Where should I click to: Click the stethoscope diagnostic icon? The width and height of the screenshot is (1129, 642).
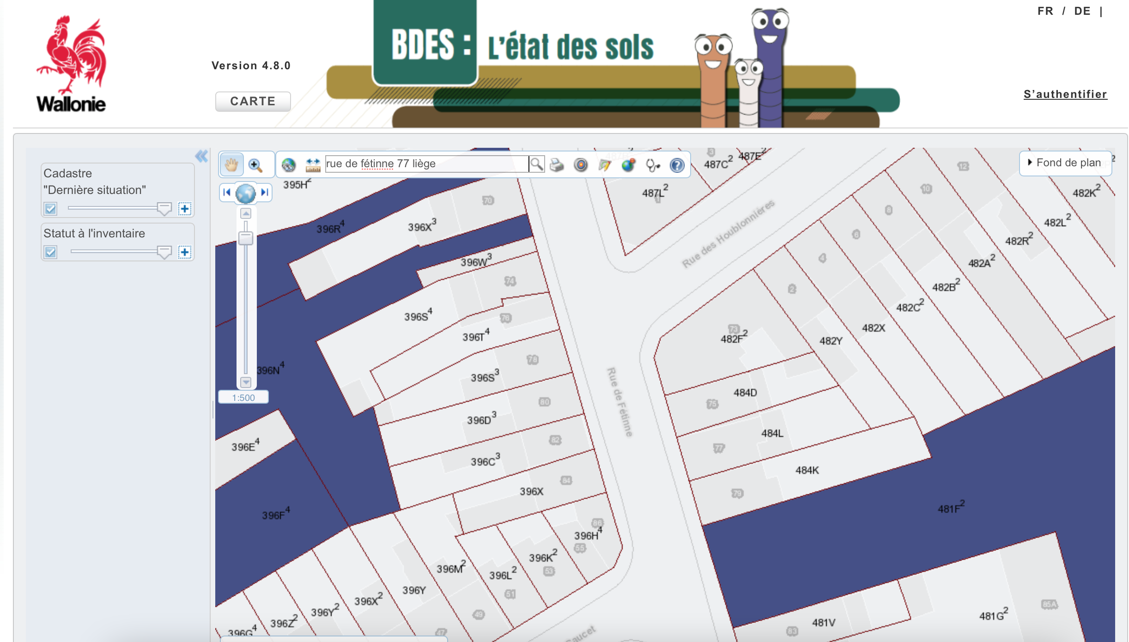coord(652,165)
